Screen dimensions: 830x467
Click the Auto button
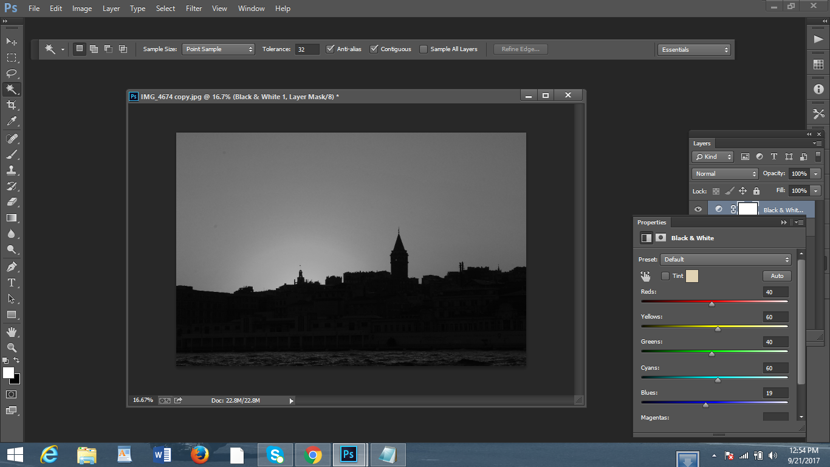[x=777, y=276]
